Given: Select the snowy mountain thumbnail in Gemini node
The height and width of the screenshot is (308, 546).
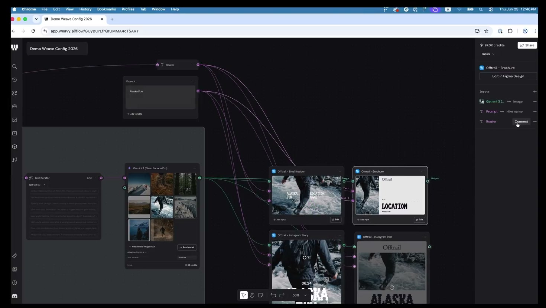Looking at the screenshot, I should (x=139, y=184).
